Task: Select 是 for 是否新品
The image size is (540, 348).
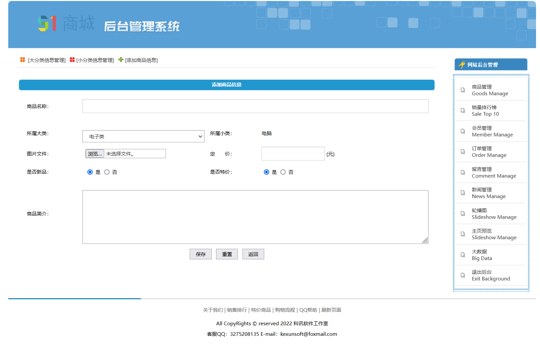Action: (x=90, y=172)
